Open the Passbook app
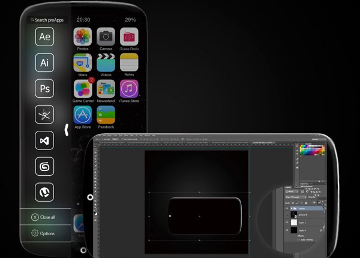Screen dimensions: 360x258 [106, 115]
